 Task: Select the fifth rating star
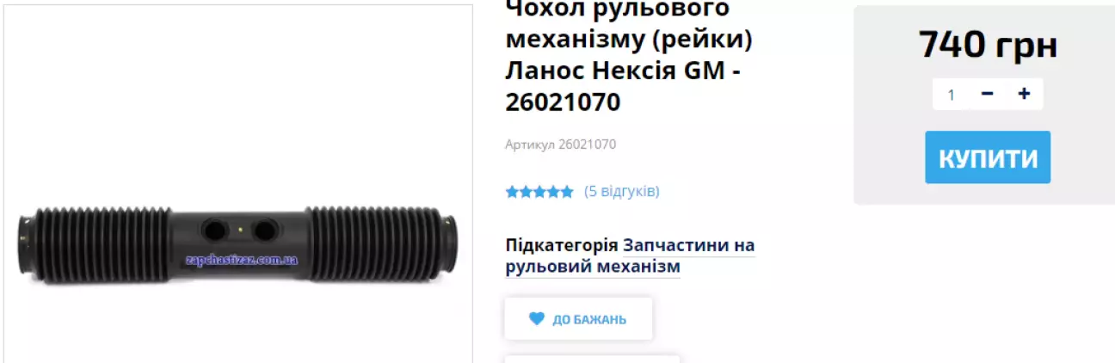click(x=567, y=192)
